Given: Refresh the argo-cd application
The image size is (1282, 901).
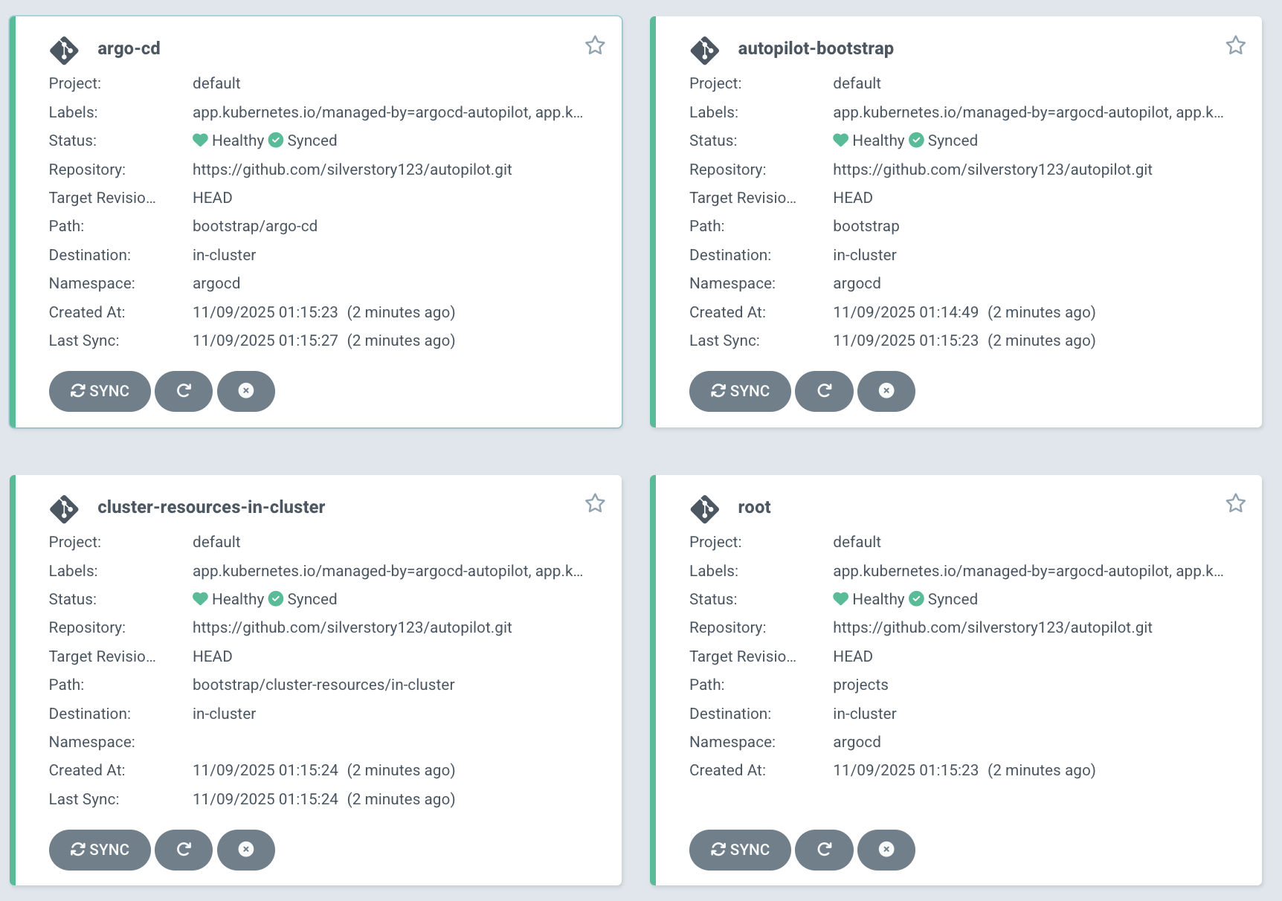Looking at the screenshot, I should [184, 391].
